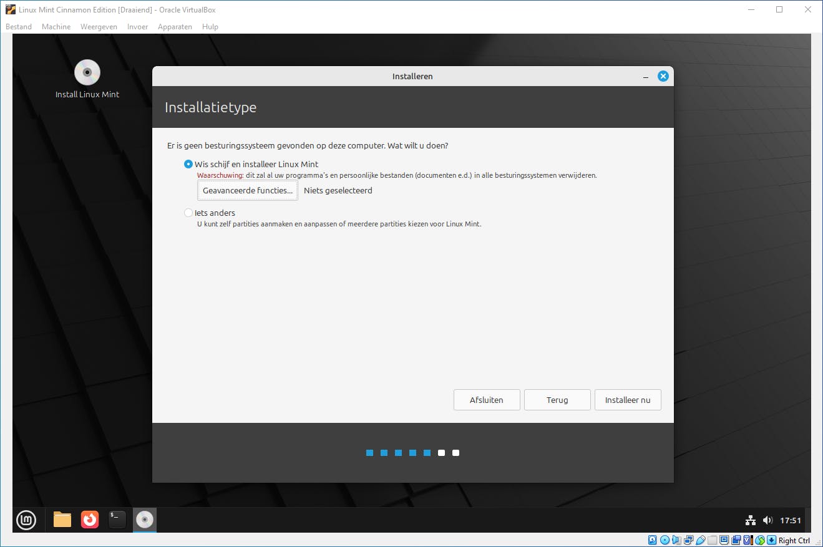Click the Right Ctrl host key label
Viewport: 823px width, 547px height.
click(x=794, y=541)
